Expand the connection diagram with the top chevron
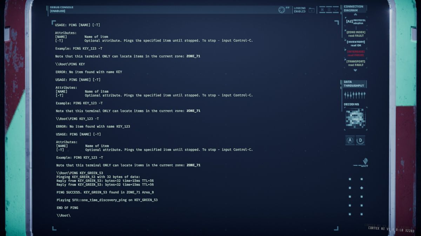The height and width of the screenshot is (236, 421). (355, 14)
